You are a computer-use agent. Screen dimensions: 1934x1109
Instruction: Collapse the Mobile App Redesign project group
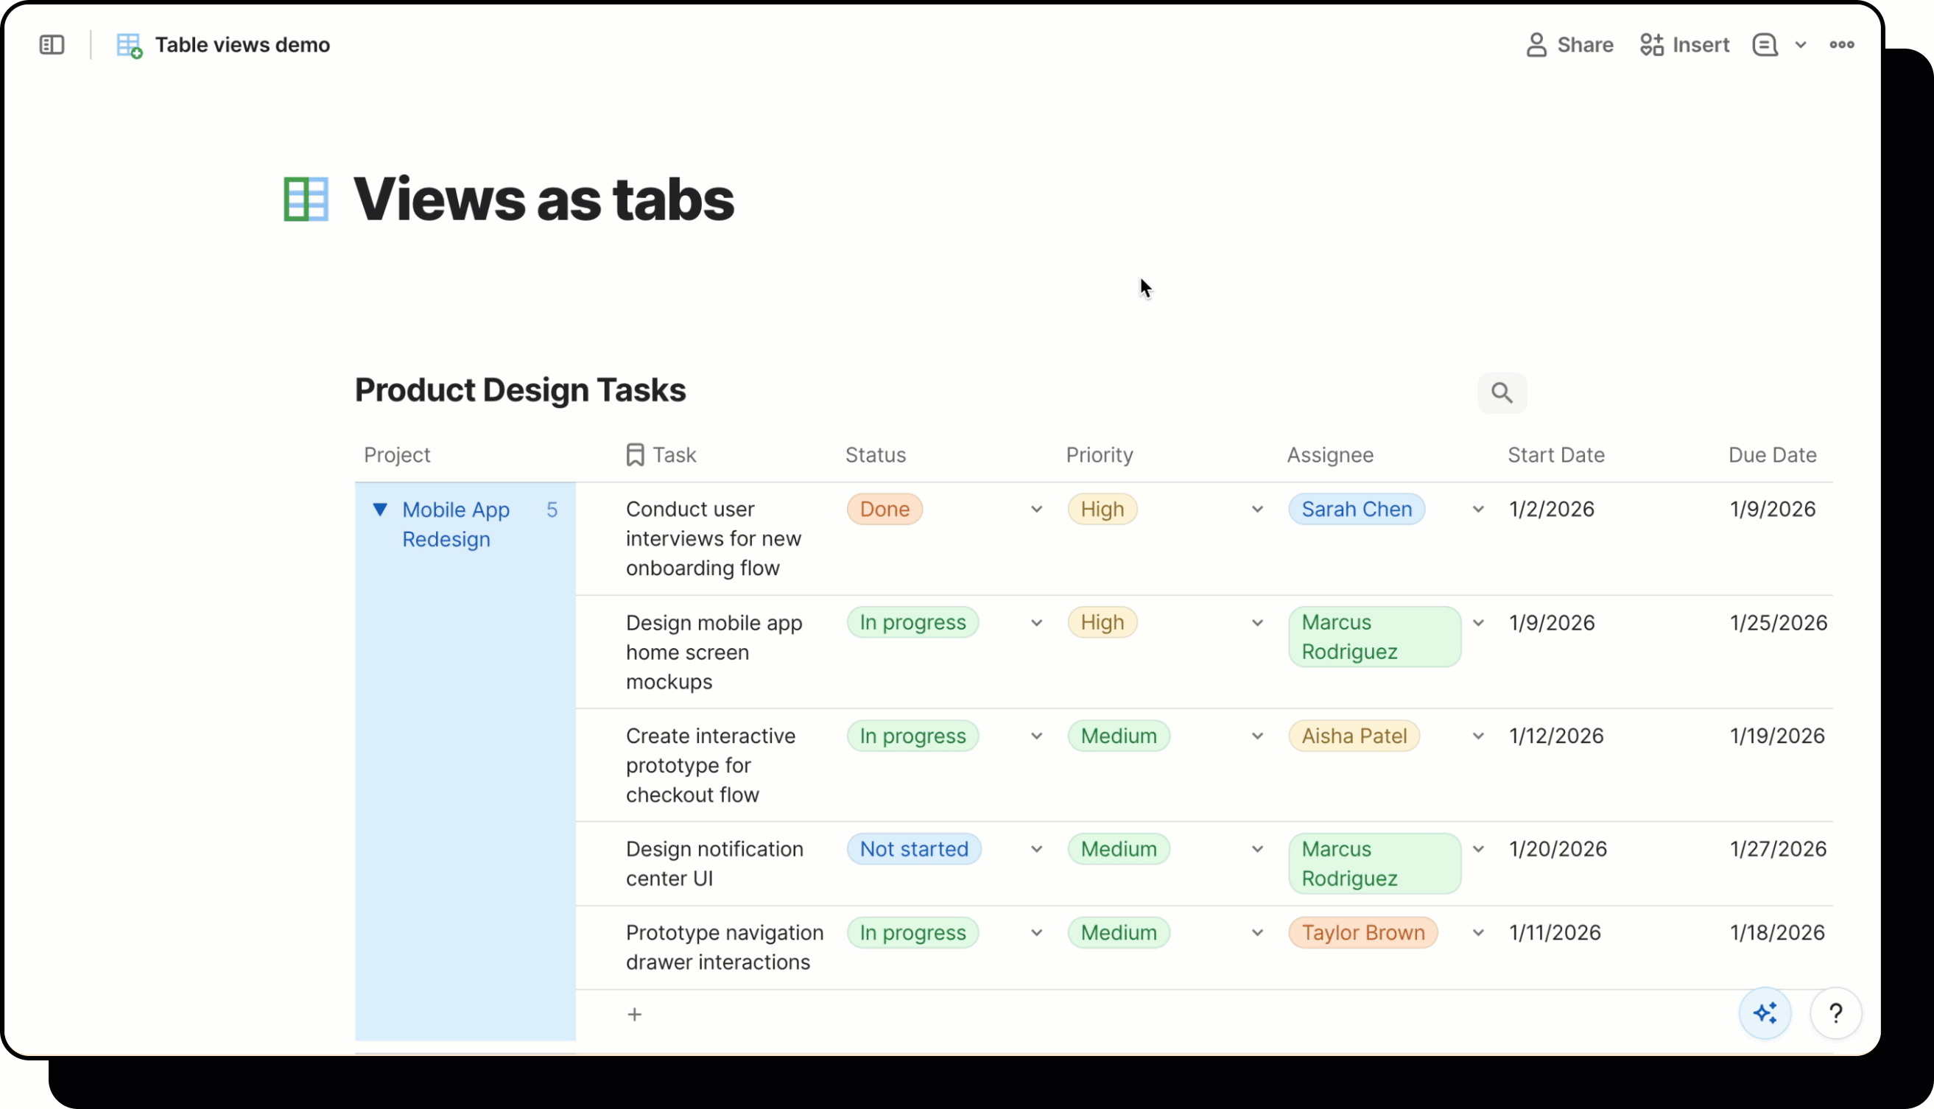pyautogui.click(x=381, y=509)
